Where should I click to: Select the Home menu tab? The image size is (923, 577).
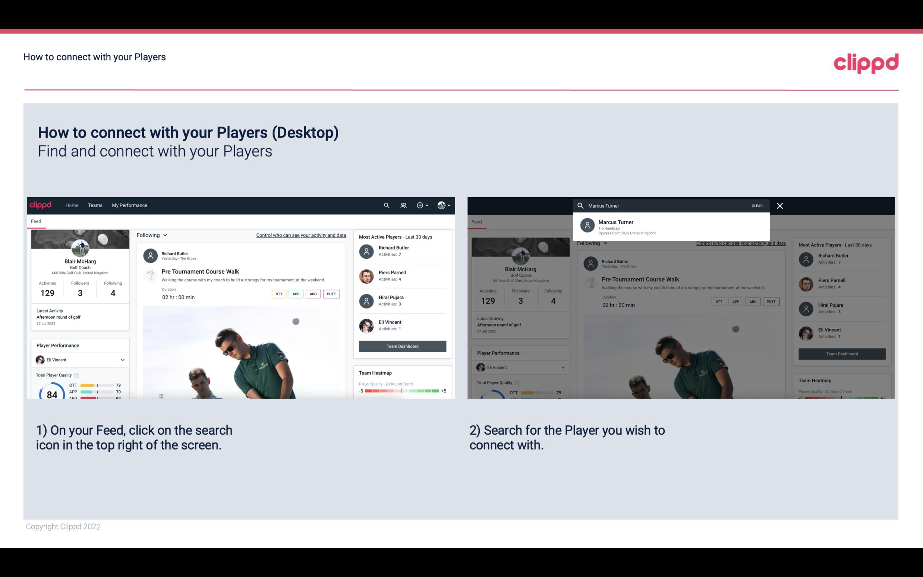coord(71,205)
